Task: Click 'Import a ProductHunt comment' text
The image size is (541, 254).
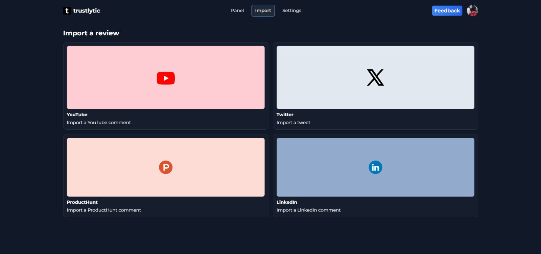Action: coord(104,210)
